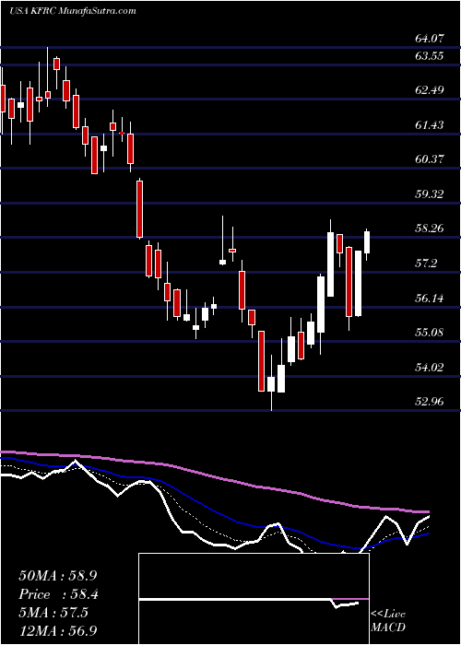The width and height of the screenshot is (461, 645).
Task: Click the 54.02 price label
Action: click(x=430, y=367)
